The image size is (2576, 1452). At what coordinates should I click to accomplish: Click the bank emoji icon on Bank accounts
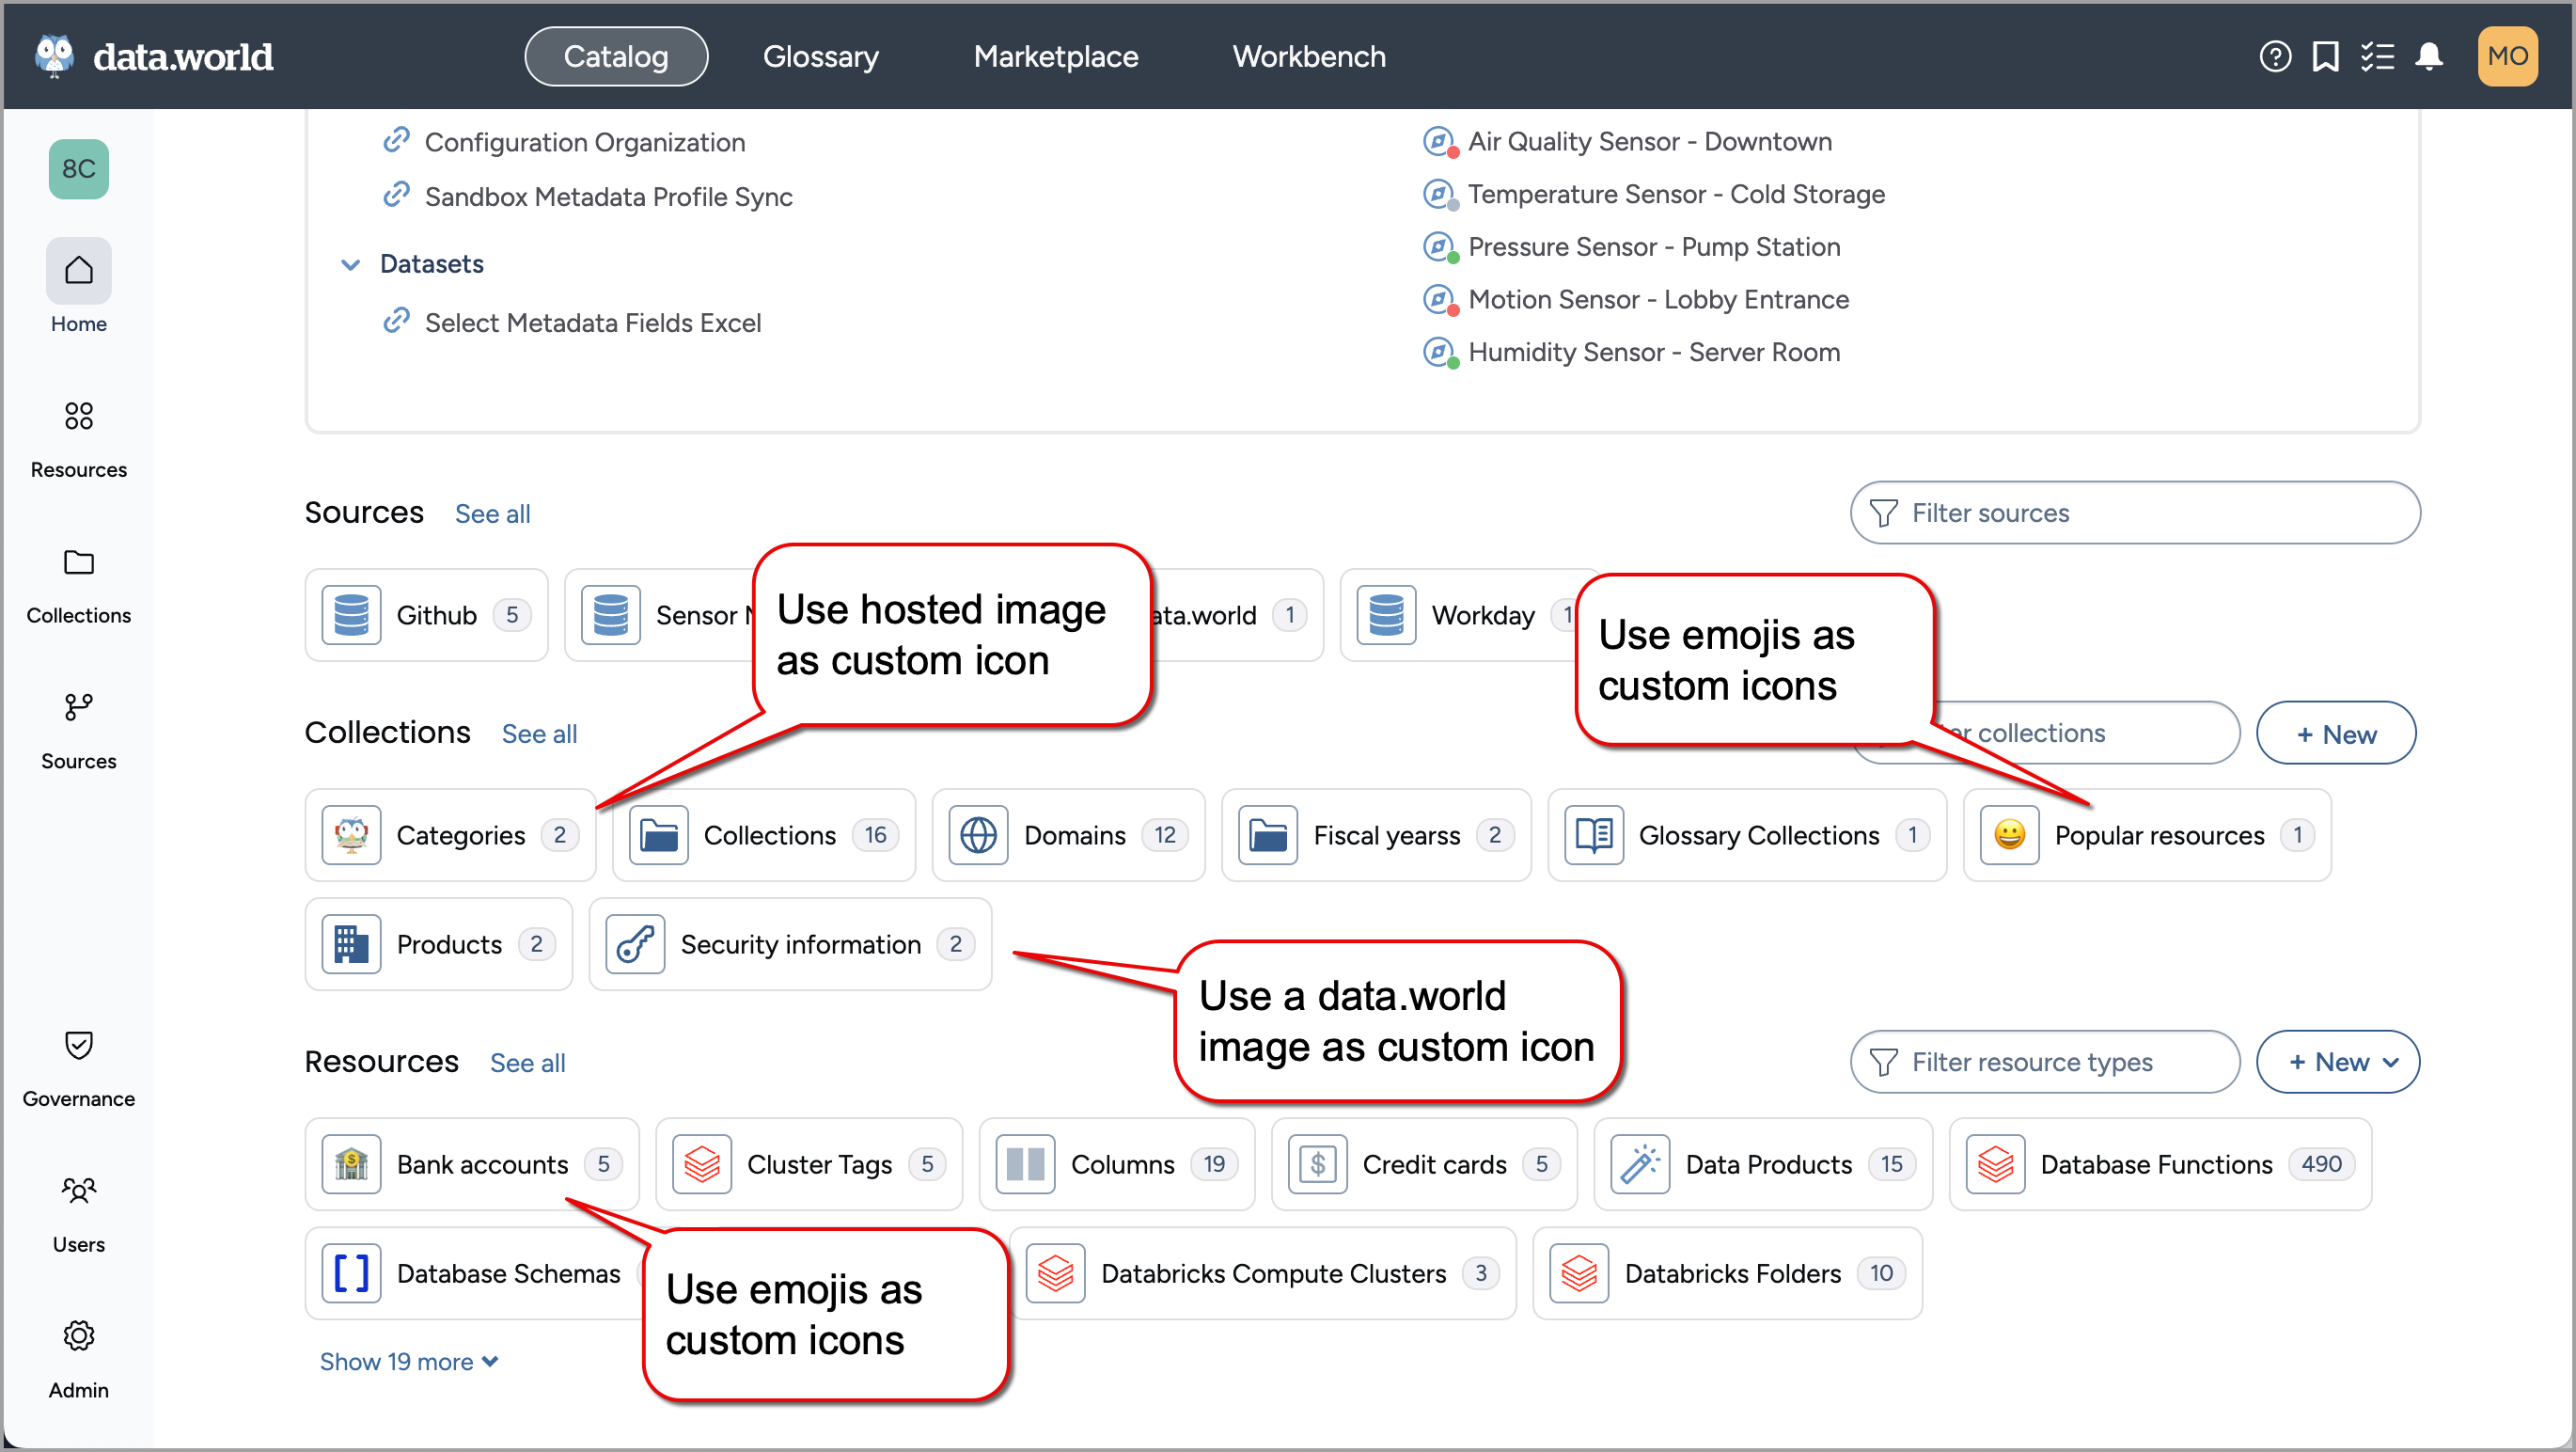pos(351,1163)
